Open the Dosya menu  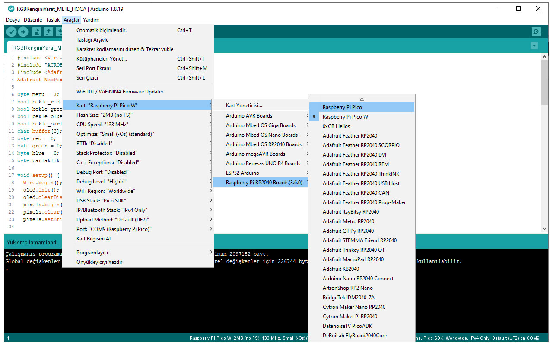(x=13, y=20)
